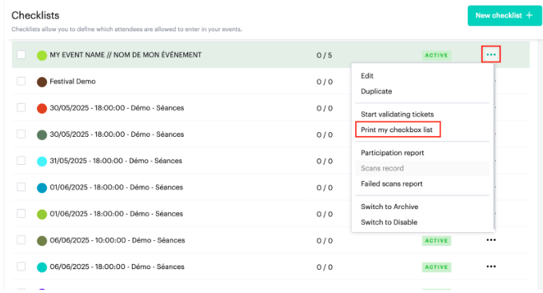Click the red color dot of 30/05/2025 row
The width and height of the screenshot is (543, 293).
coord(42,108)
